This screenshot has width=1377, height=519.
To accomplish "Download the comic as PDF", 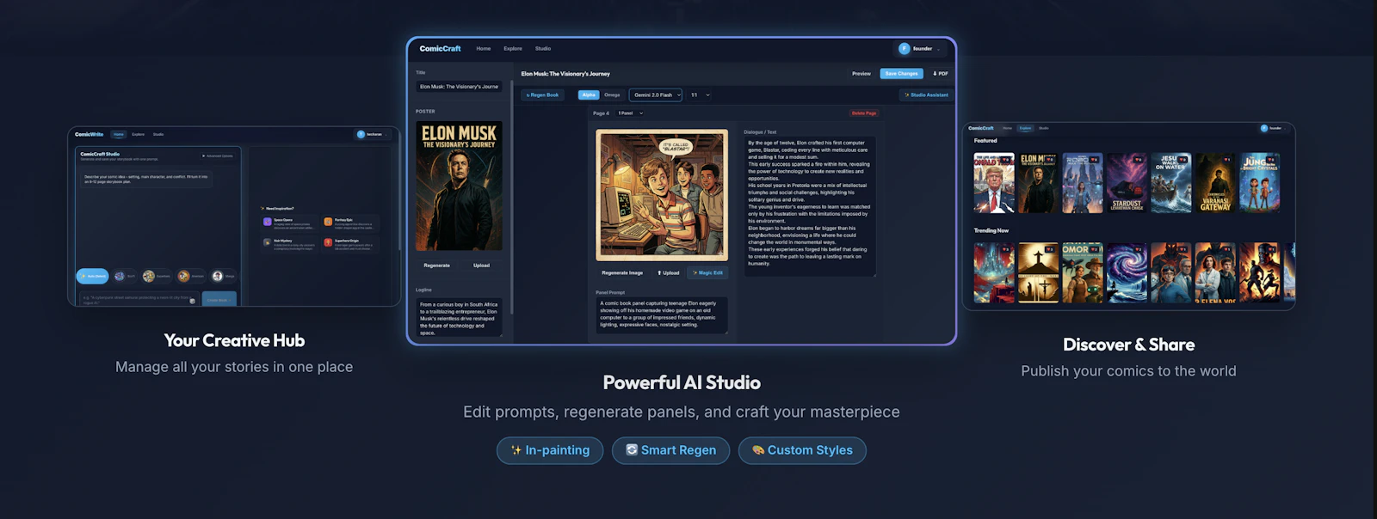I will coord(941,74).
